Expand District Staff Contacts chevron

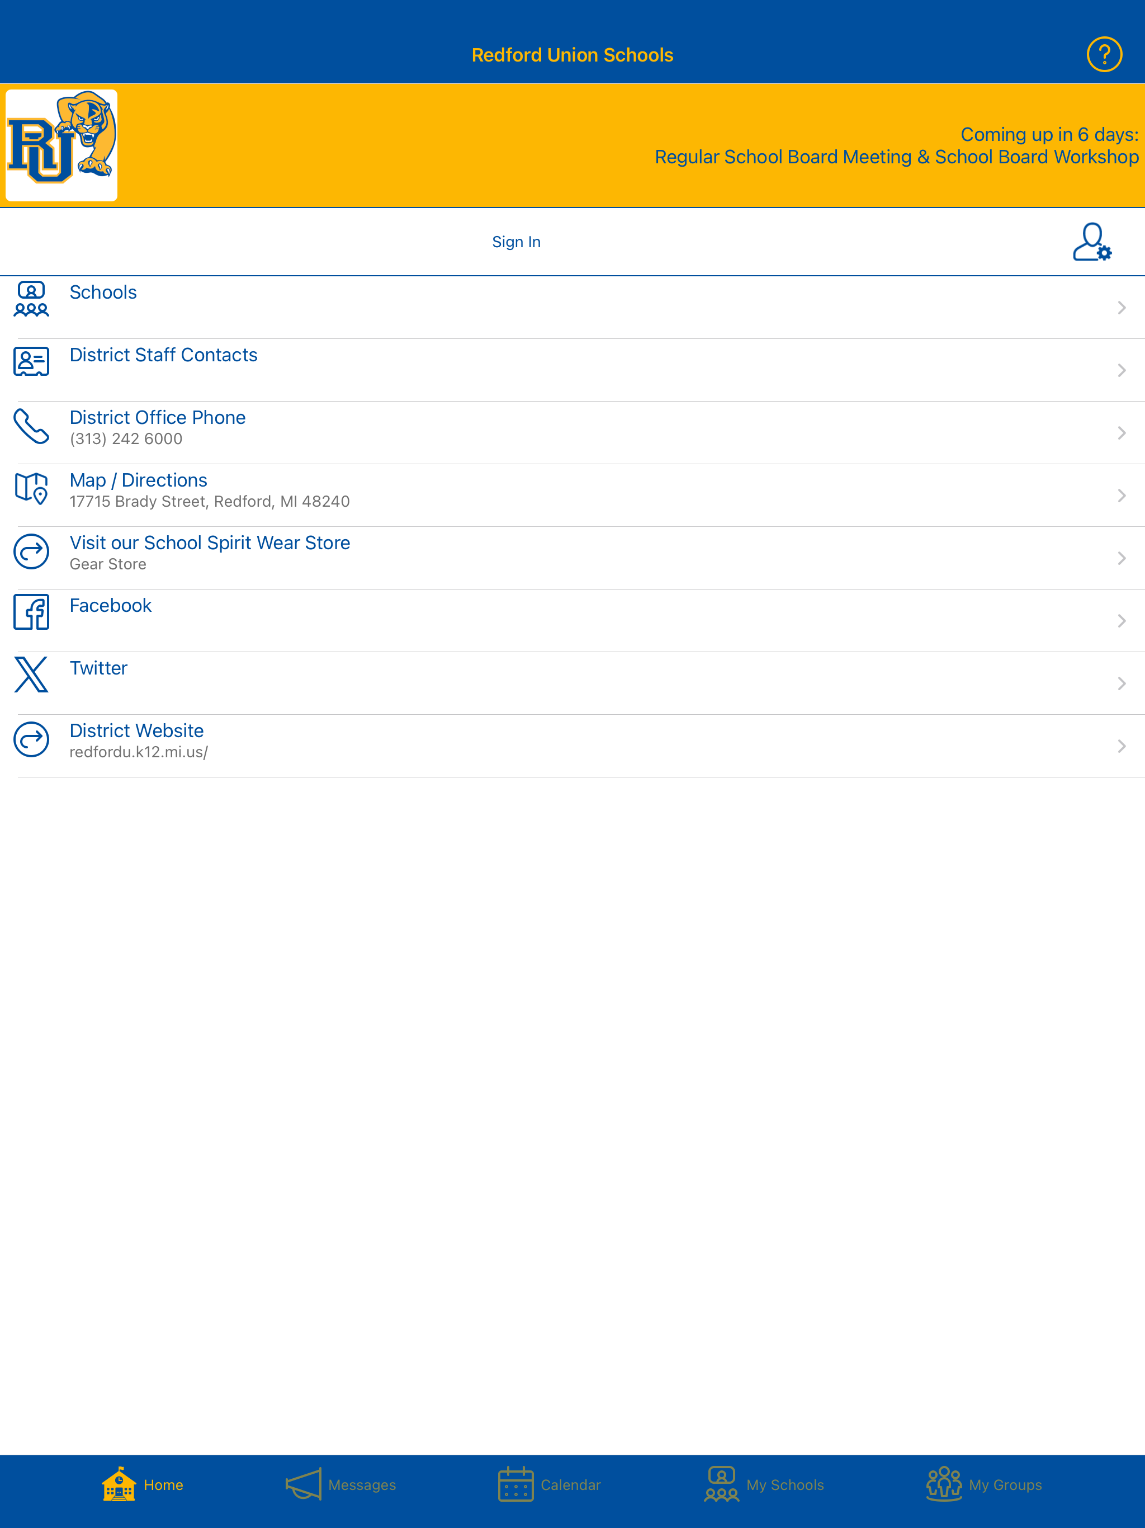tap(1122, 370)
